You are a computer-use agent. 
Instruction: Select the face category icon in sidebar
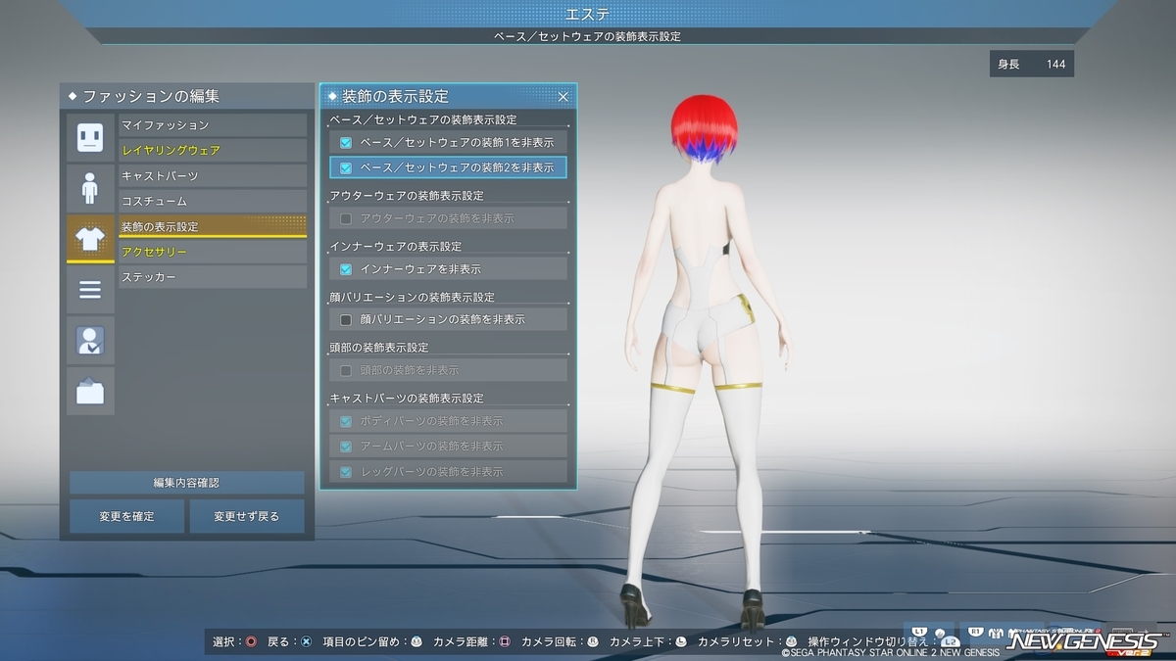90,138
